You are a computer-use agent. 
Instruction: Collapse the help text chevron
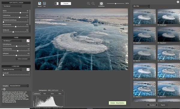tap(2, 89)
